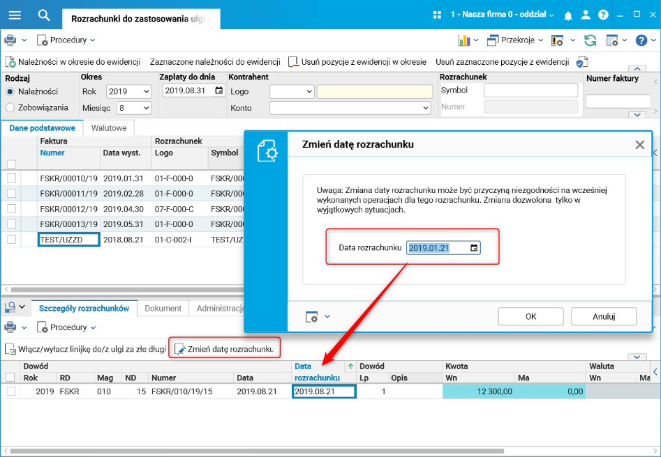Click the lower panel printer icon
The image size is (661, 457).
[10, 327]
